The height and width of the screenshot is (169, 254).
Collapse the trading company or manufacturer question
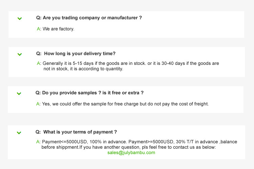click(x=20, y=19)
